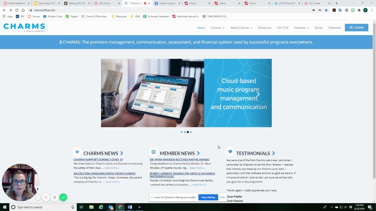Open the Canvas bookmark

coord(34,16)
